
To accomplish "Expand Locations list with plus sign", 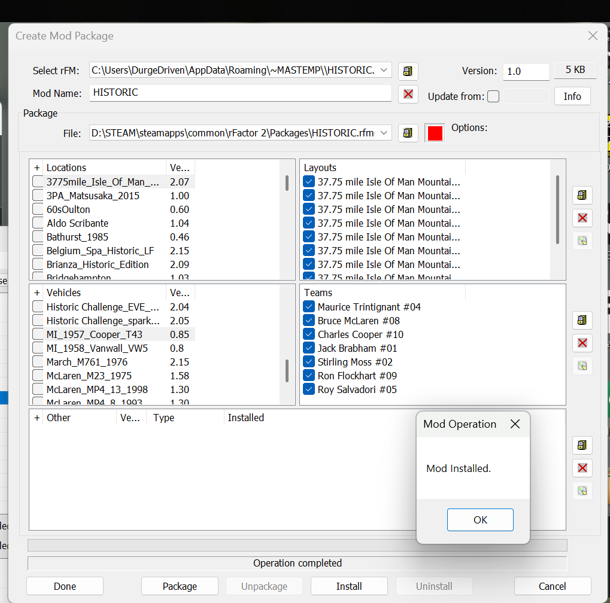I will point(37,168).
